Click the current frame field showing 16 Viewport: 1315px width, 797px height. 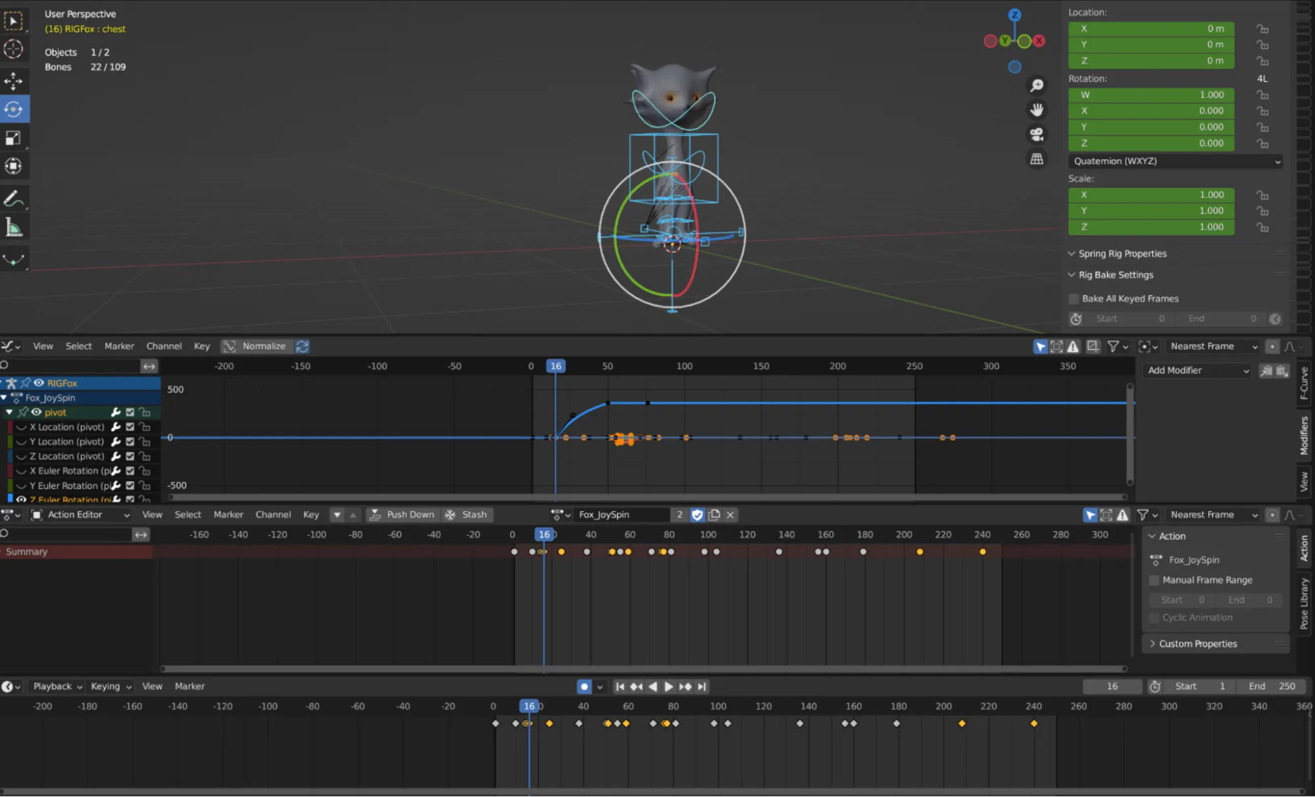pyautogui.click(x=1112, y=686)
